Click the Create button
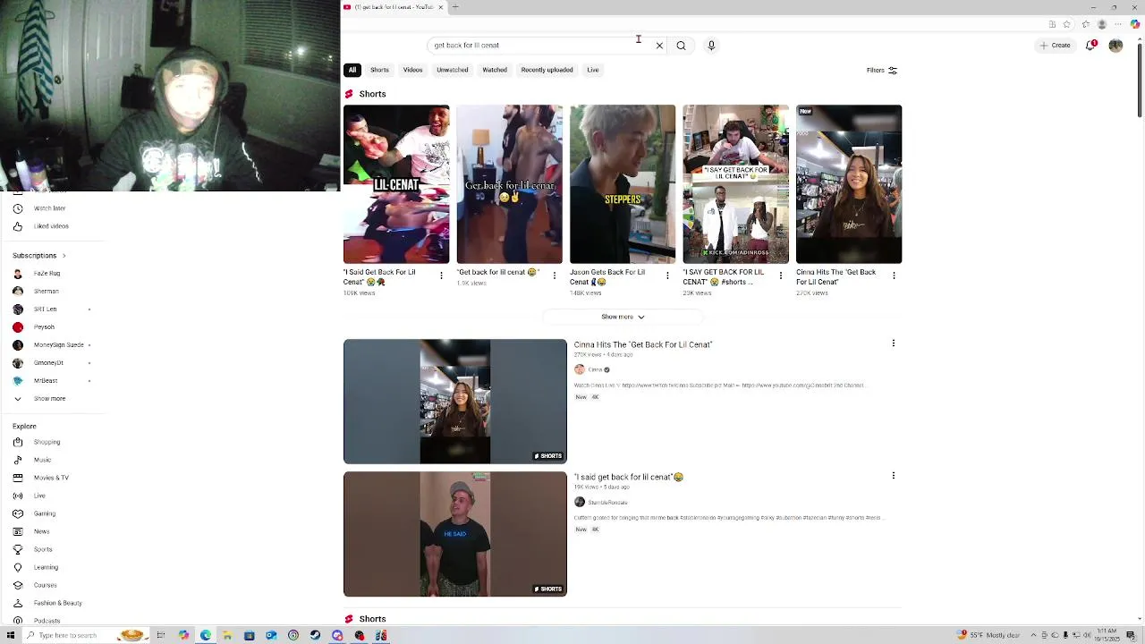1145x644 pixels. pyautogui.click(x=1056, y=46)
